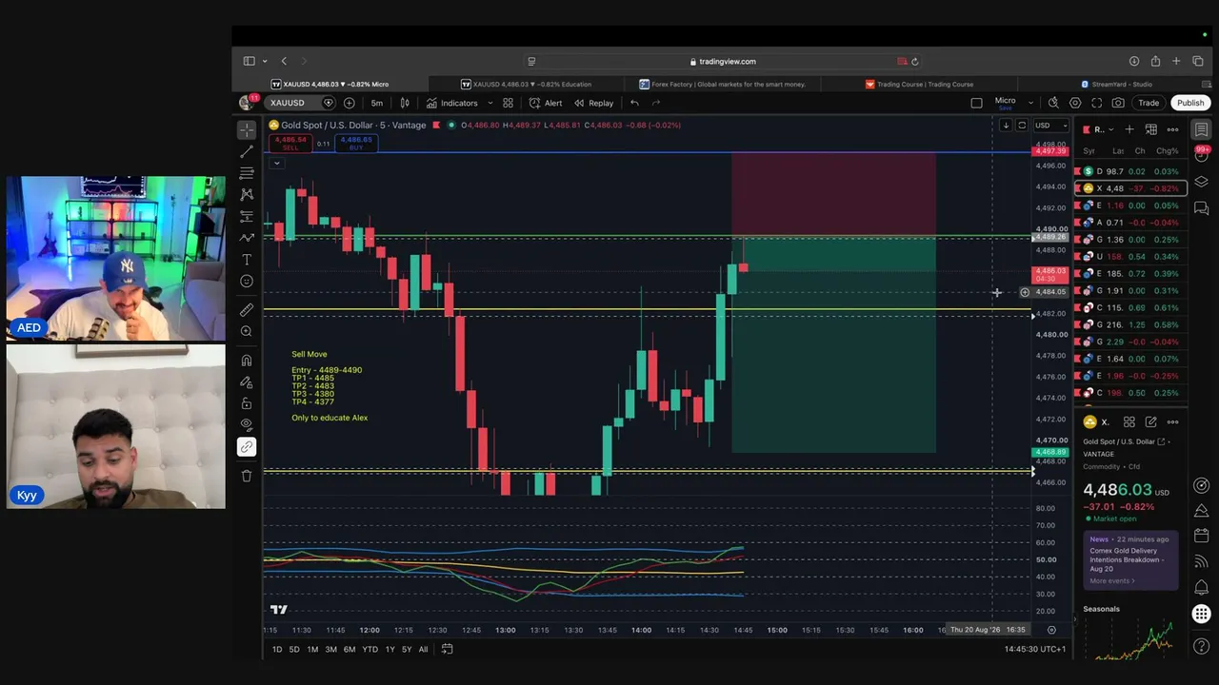
Task: Select the trend line drawing tool
Action: click(x=247, y=151)
